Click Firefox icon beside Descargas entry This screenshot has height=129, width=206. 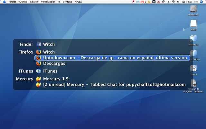point(39,63)
